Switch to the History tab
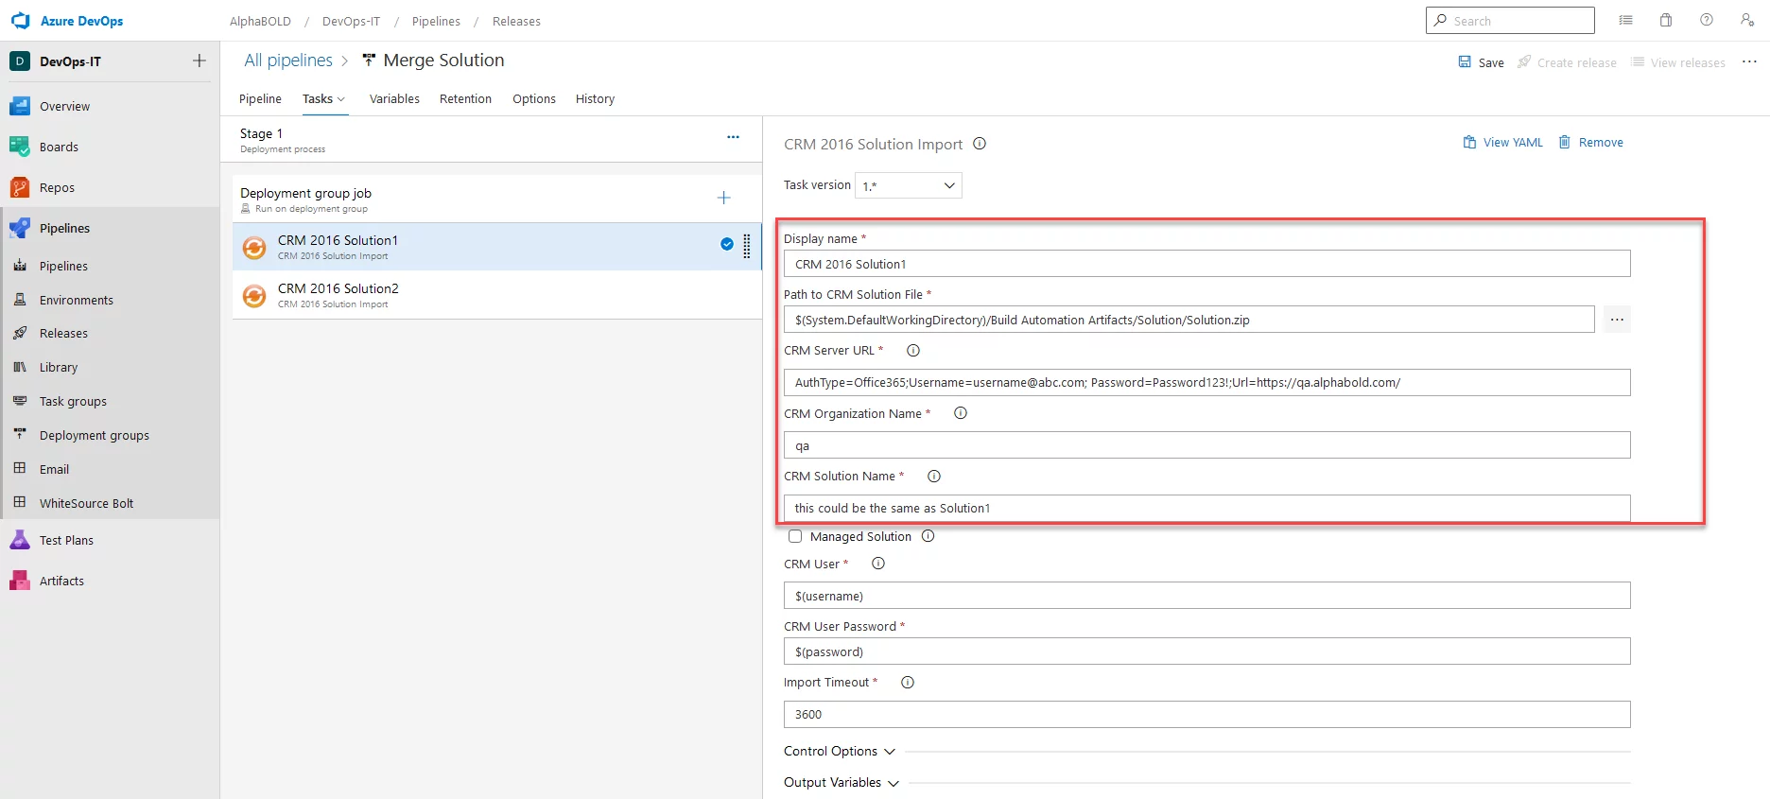Viewport: 1770px width, 799px height. click(x=595, y=99)
